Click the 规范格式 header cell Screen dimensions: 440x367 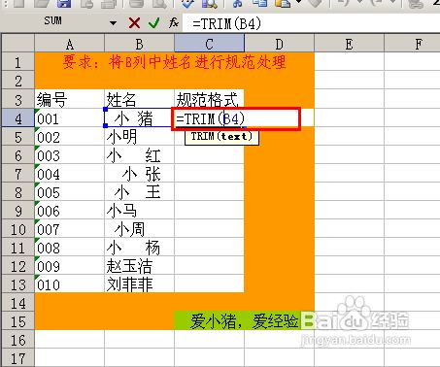click(209, 99)
